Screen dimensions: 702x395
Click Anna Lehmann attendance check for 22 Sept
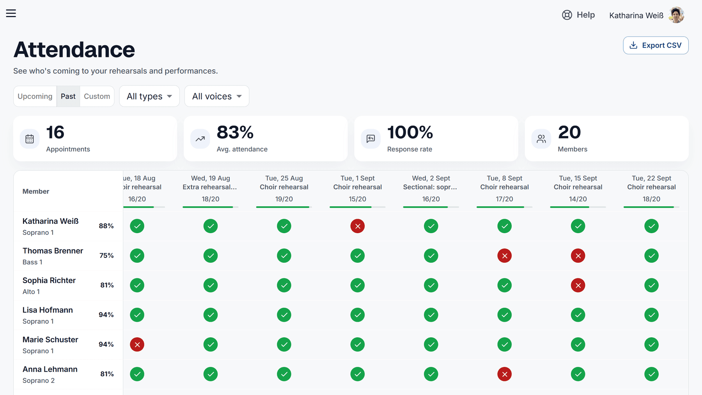652,374
